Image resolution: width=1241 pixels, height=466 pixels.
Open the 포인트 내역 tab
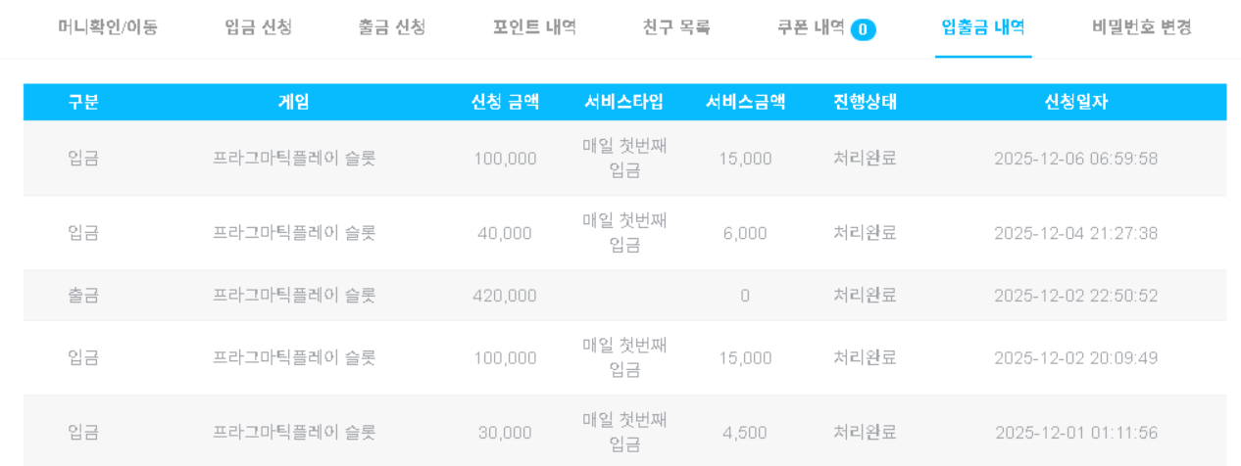534,27
